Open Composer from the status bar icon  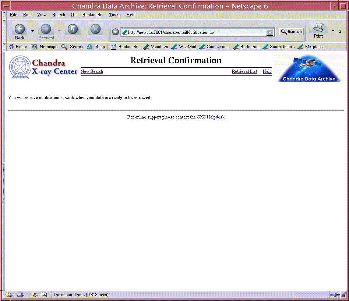[34, 295]
